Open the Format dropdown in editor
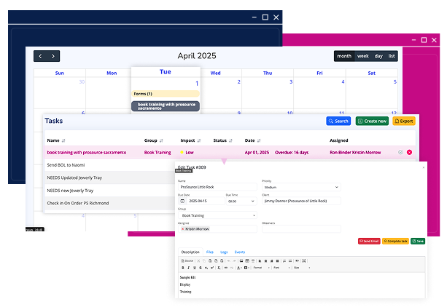 click(x=261, y=268)
